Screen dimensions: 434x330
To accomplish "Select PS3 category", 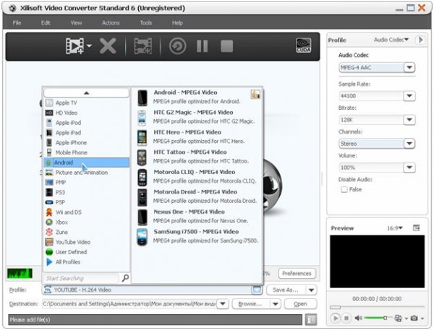I will pyautogui.click(x=87, y=192).
